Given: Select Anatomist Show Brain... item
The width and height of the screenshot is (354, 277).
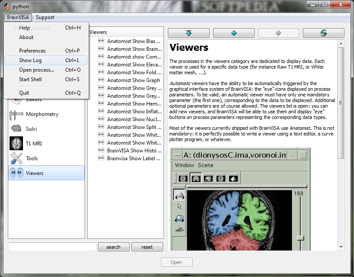Looking at the screenshot, I should click(x=134, y=49).
